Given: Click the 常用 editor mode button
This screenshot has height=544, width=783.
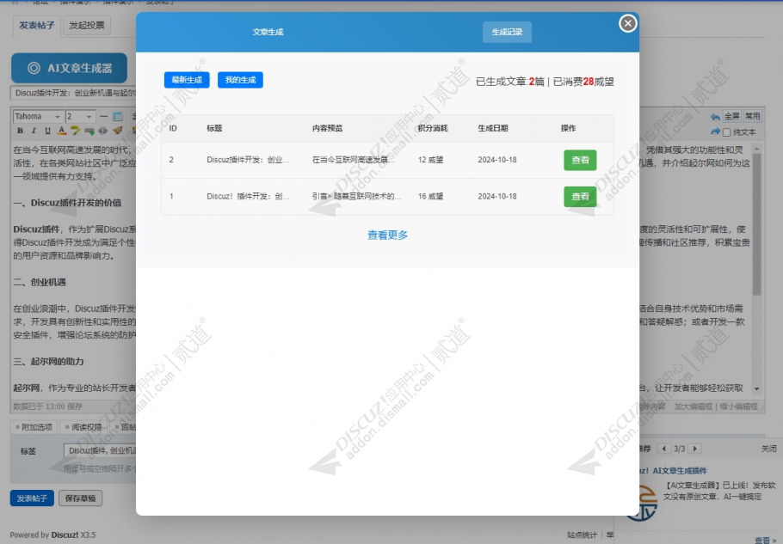Looking at the screenshot, I should click(x=753, y=116).
